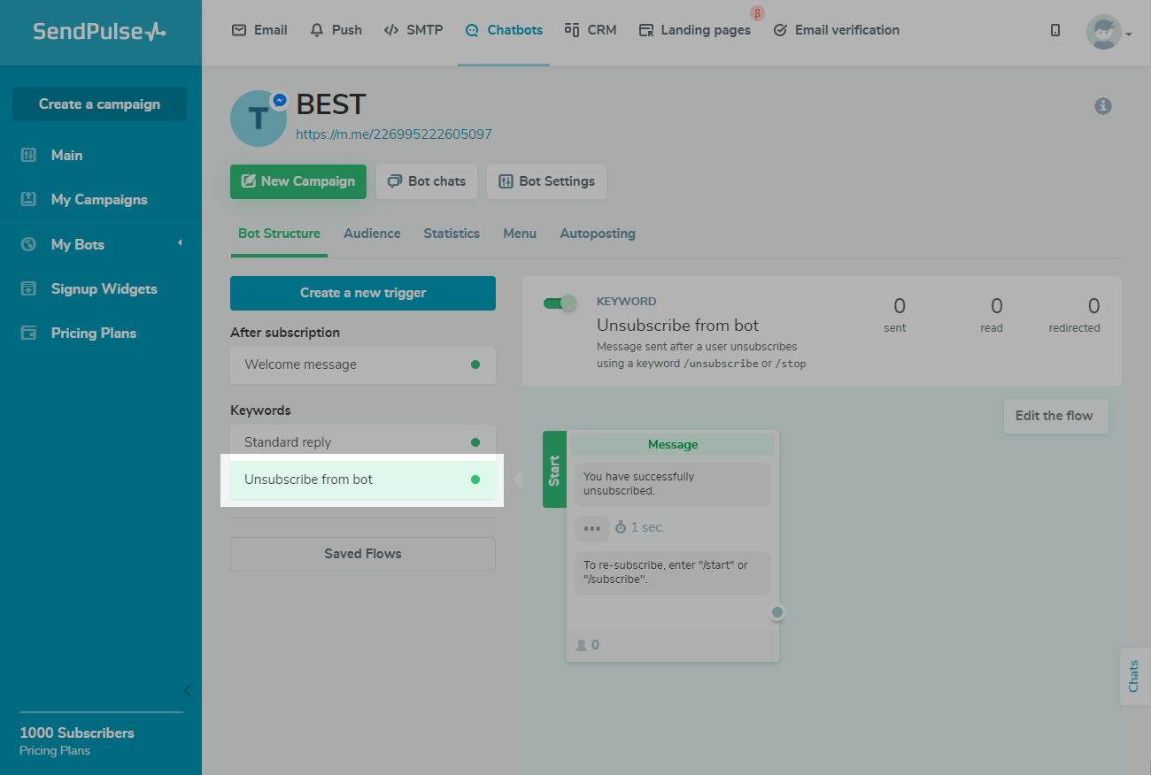Select Unsubscribe from bot keyword
The height and width of the screenshot is (775, 1151).
coord(363,480)
